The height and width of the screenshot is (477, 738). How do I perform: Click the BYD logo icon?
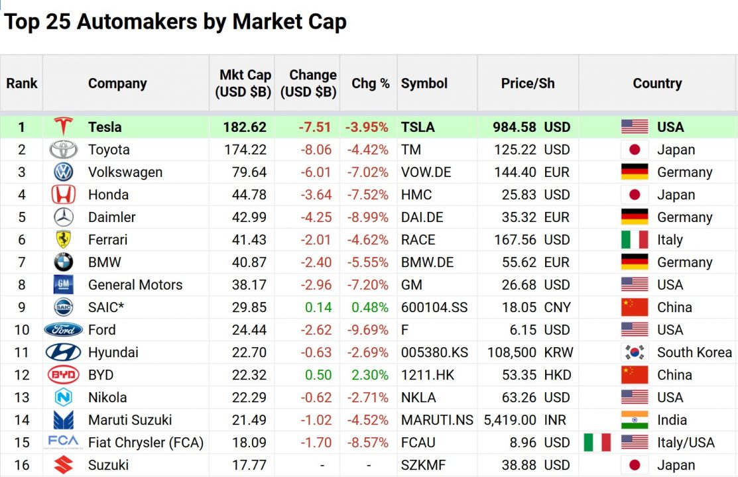pyautogui.click(x=63, y=375)
